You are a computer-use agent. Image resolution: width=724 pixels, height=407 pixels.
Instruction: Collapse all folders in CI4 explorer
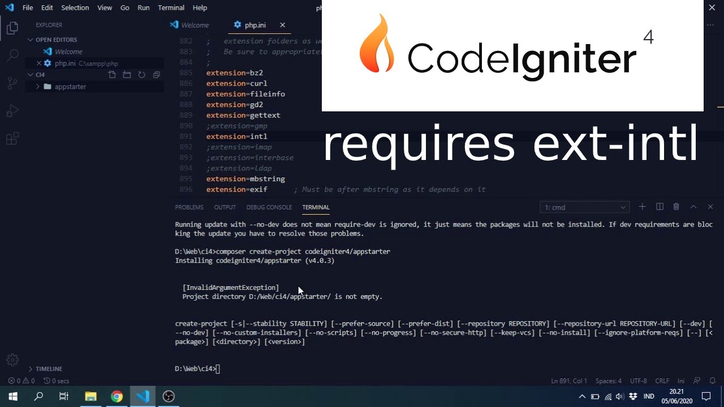(156, 75)
